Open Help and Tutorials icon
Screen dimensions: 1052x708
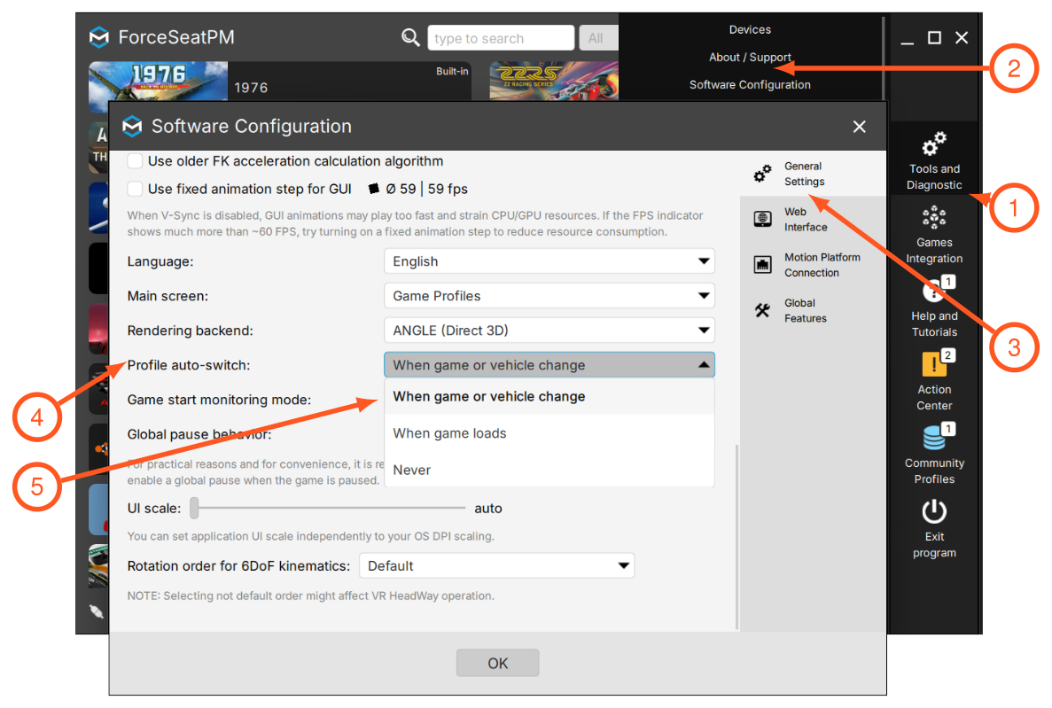pyautogui.click(x=935, y=290)
